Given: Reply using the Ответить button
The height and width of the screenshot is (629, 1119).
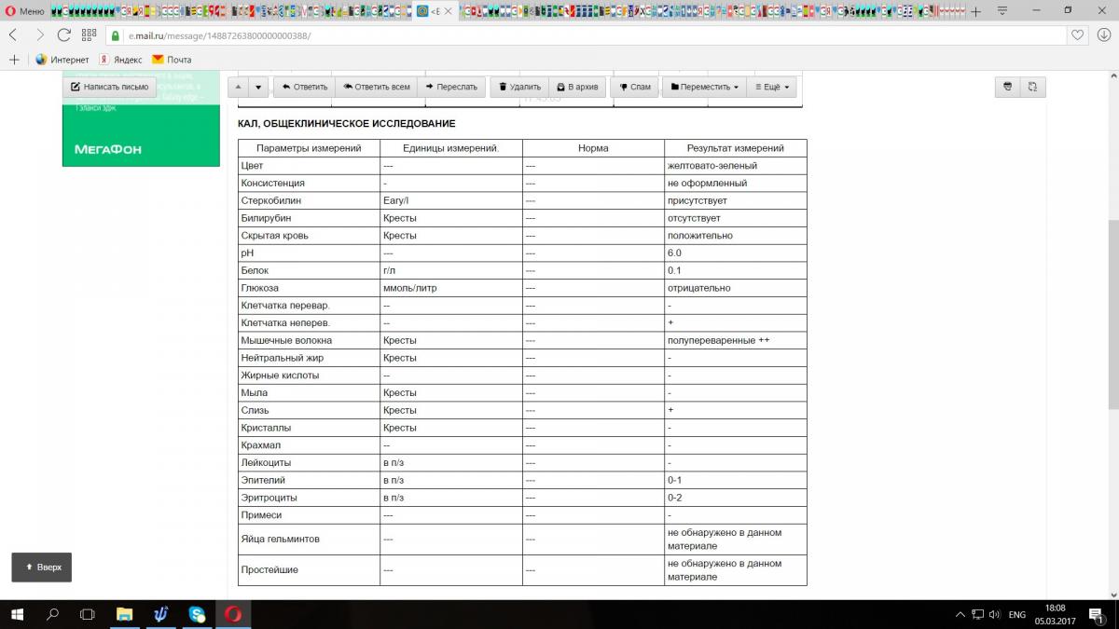Looking at the screenshot, I should point(304,87).
